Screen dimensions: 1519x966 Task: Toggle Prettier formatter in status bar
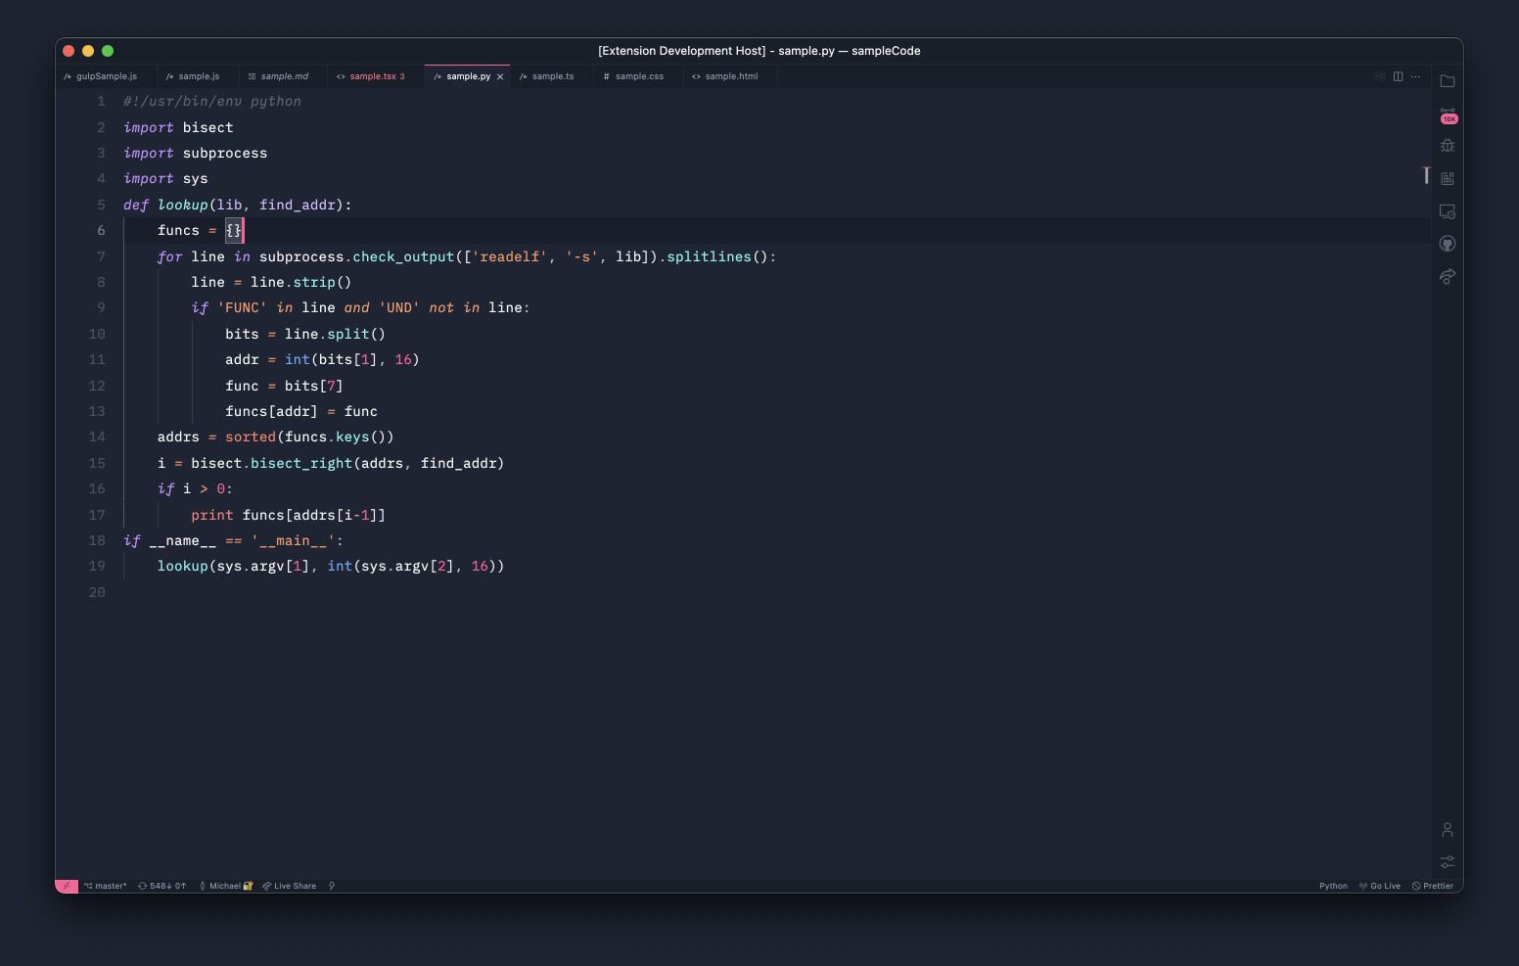click(1433, 886)
